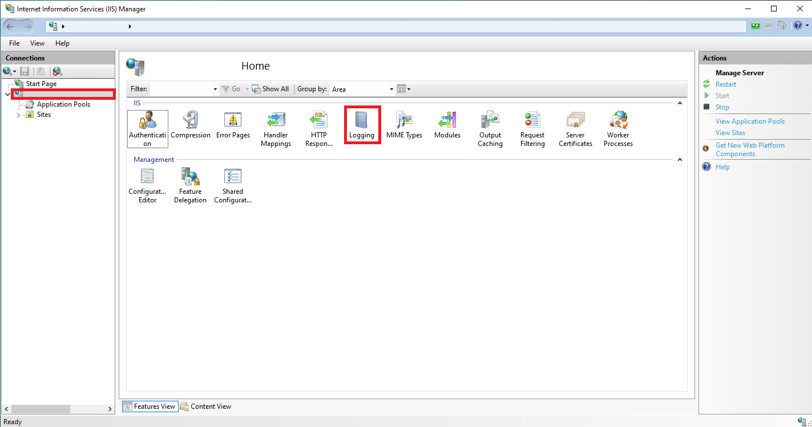The width and height of the screenshot is (812, 427).
Task: Open Server Certificates feature
Action: coord(575,129)
